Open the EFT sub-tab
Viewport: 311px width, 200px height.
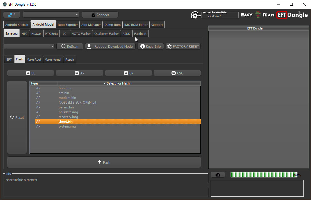[x=9, y=60]
